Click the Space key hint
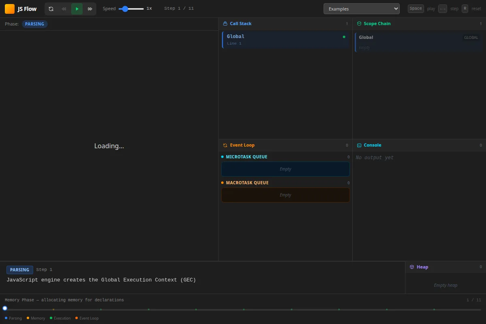The image size is (486, 324). click(416, 9)
